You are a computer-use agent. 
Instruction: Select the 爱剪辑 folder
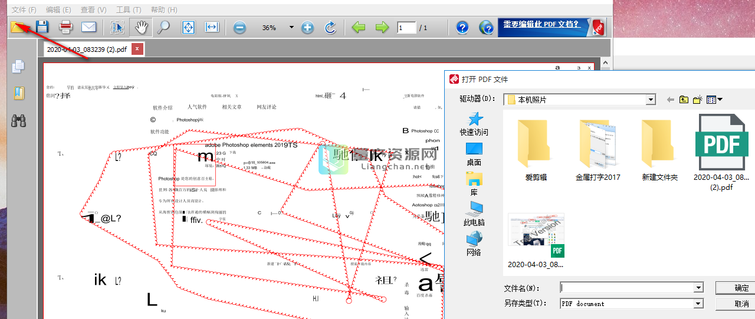[x=536, y=149]
